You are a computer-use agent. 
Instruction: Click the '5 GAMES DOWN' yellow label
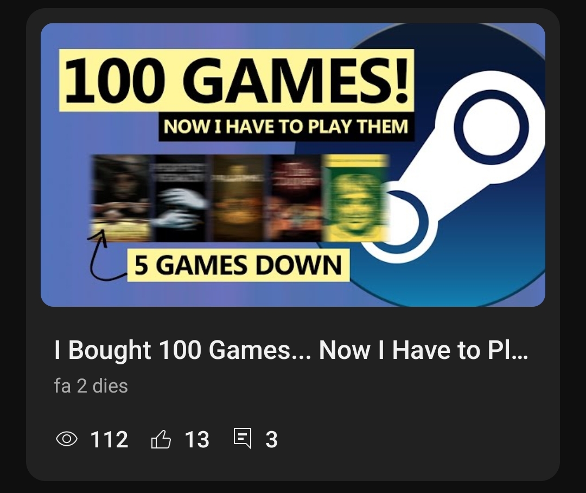[x=238, y=265]
